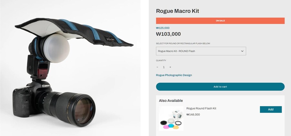Click the ₩148,000 price of Round Flash Kit

[193, 115]
